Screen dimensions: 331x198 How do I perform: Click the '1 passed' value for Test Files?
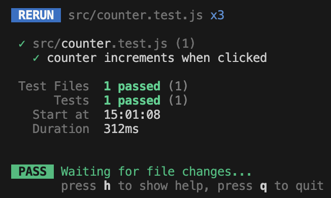click(132, 86)
